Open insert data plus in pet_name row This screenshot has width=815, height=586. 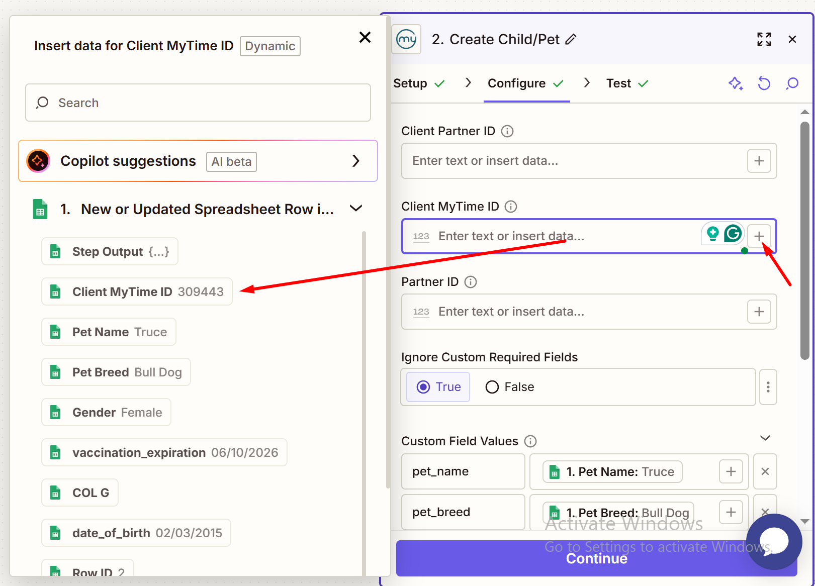pos(731,471)
